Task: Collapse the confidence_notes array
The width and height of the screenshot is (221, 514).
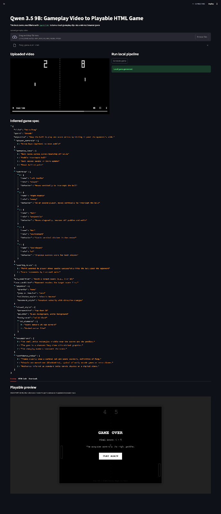Action: coord(14,356)
